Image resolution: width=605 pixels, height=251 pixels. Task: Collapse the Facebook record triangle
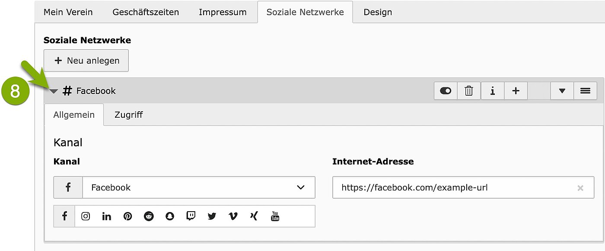(54, 91)
